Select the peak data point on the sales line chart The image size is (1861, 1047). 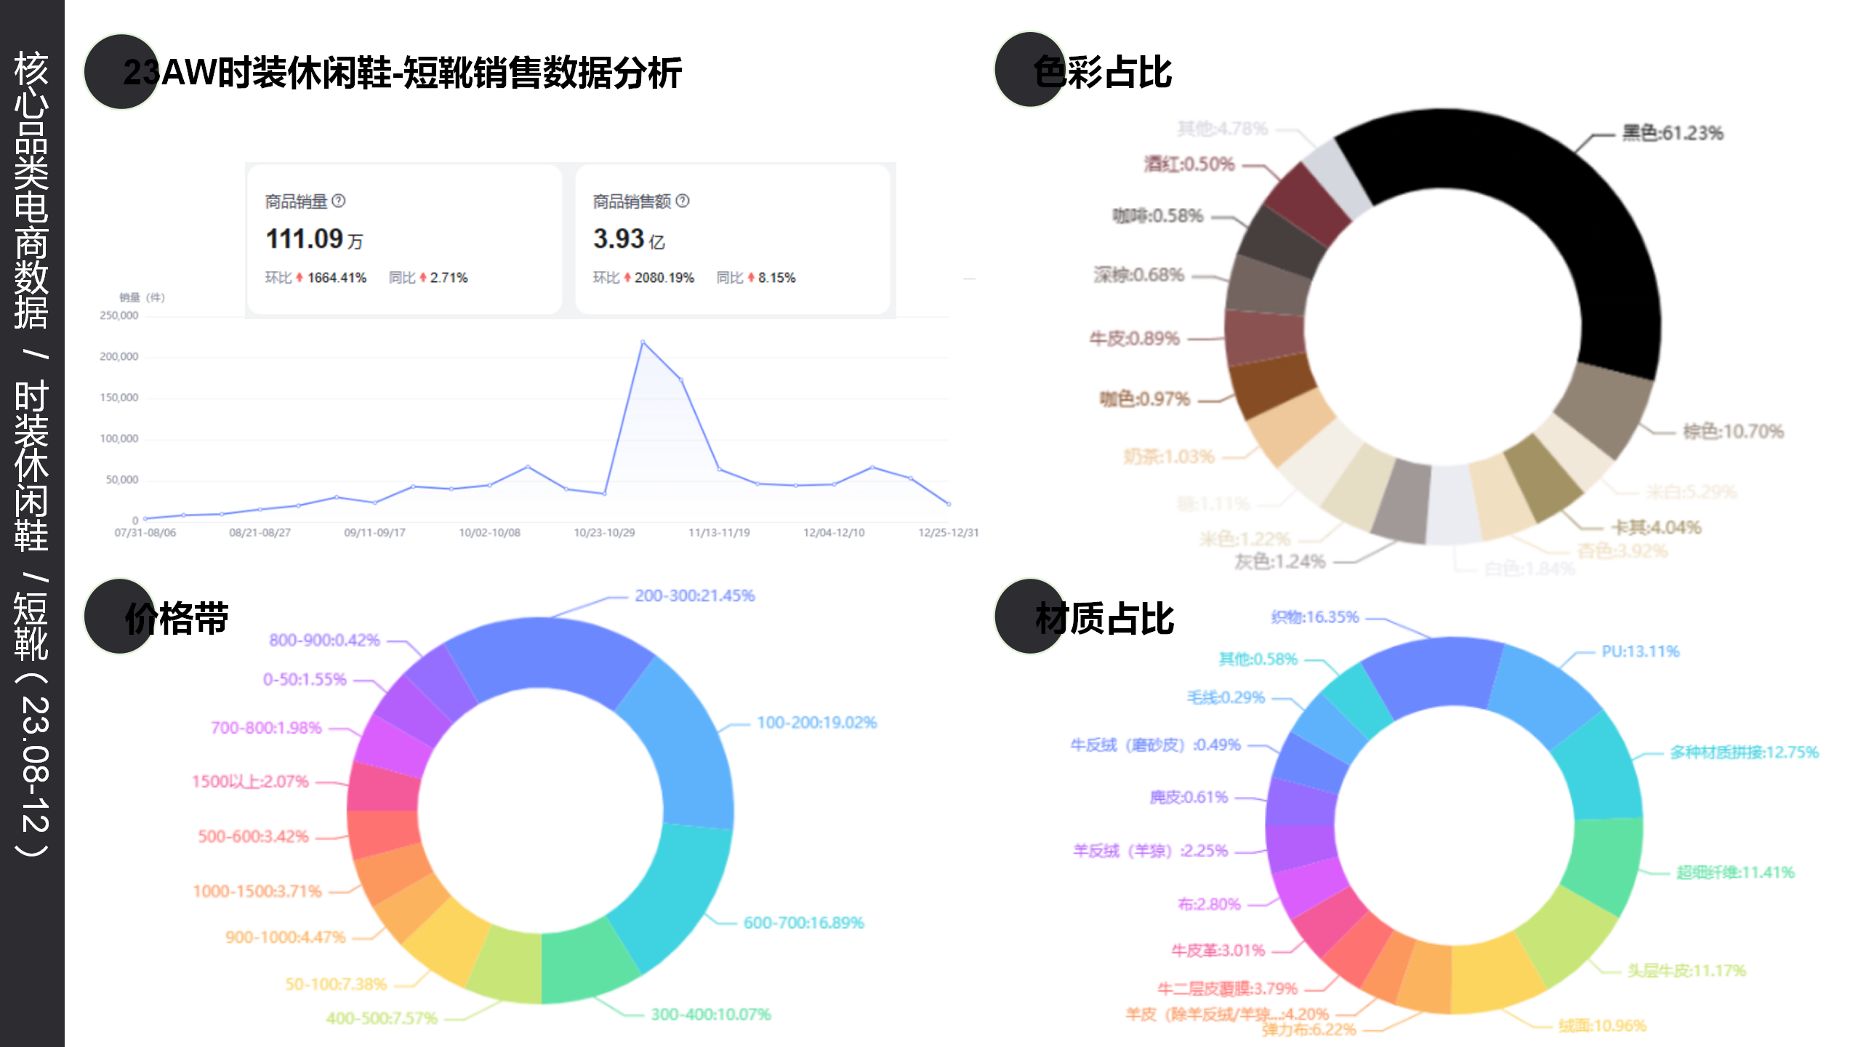(643, 342)
